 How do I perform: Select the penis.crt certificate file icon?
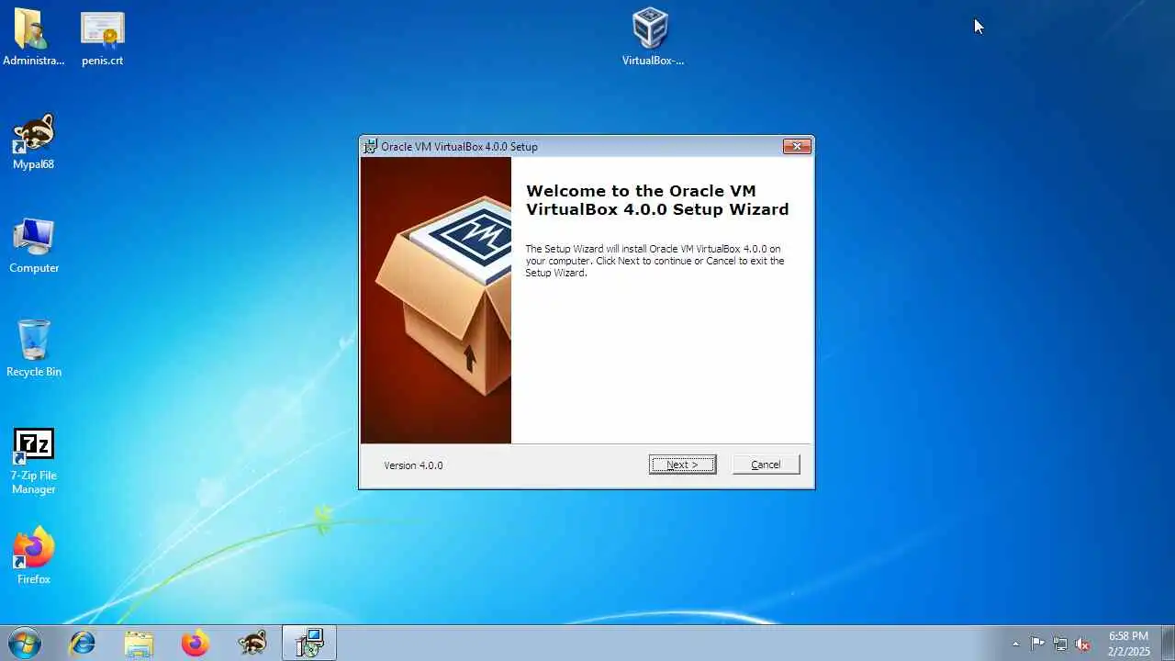102,38
